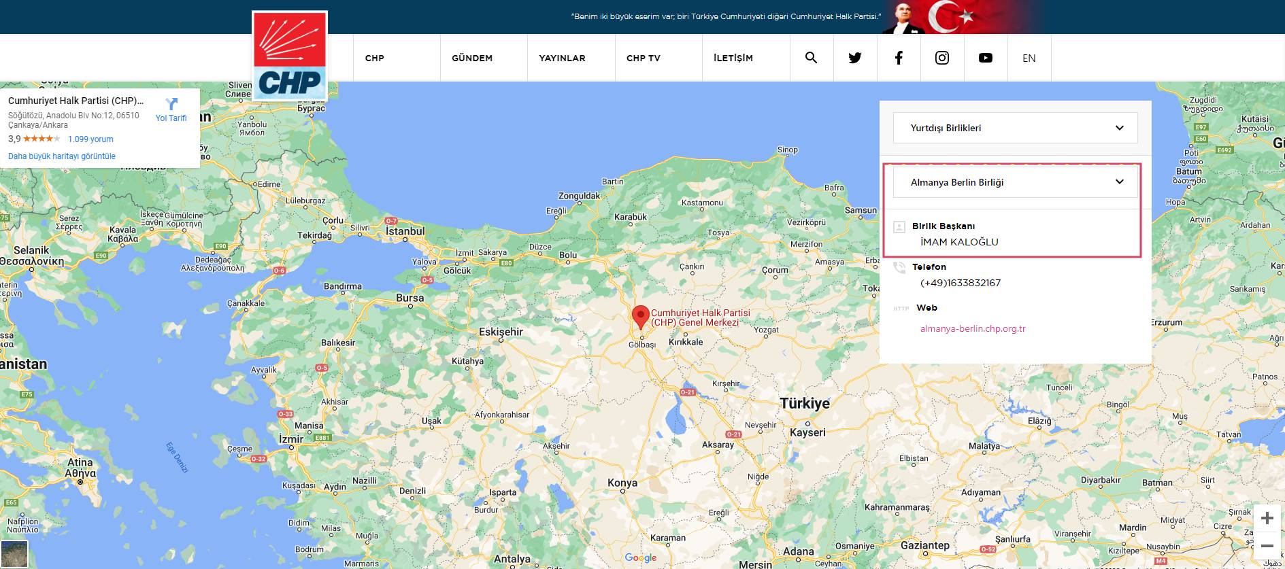Open the search magnifier icon
This screenshot has width=1285, height=569.
pos(811,58)
